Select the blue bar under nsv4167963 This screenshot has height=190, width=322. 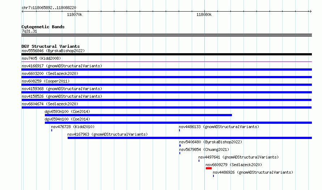(x=190, y=138)
